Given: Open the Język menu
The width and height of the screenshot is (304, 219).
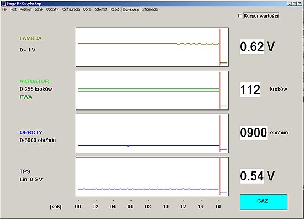Looking at the screenshot, I should pos(39,9).
